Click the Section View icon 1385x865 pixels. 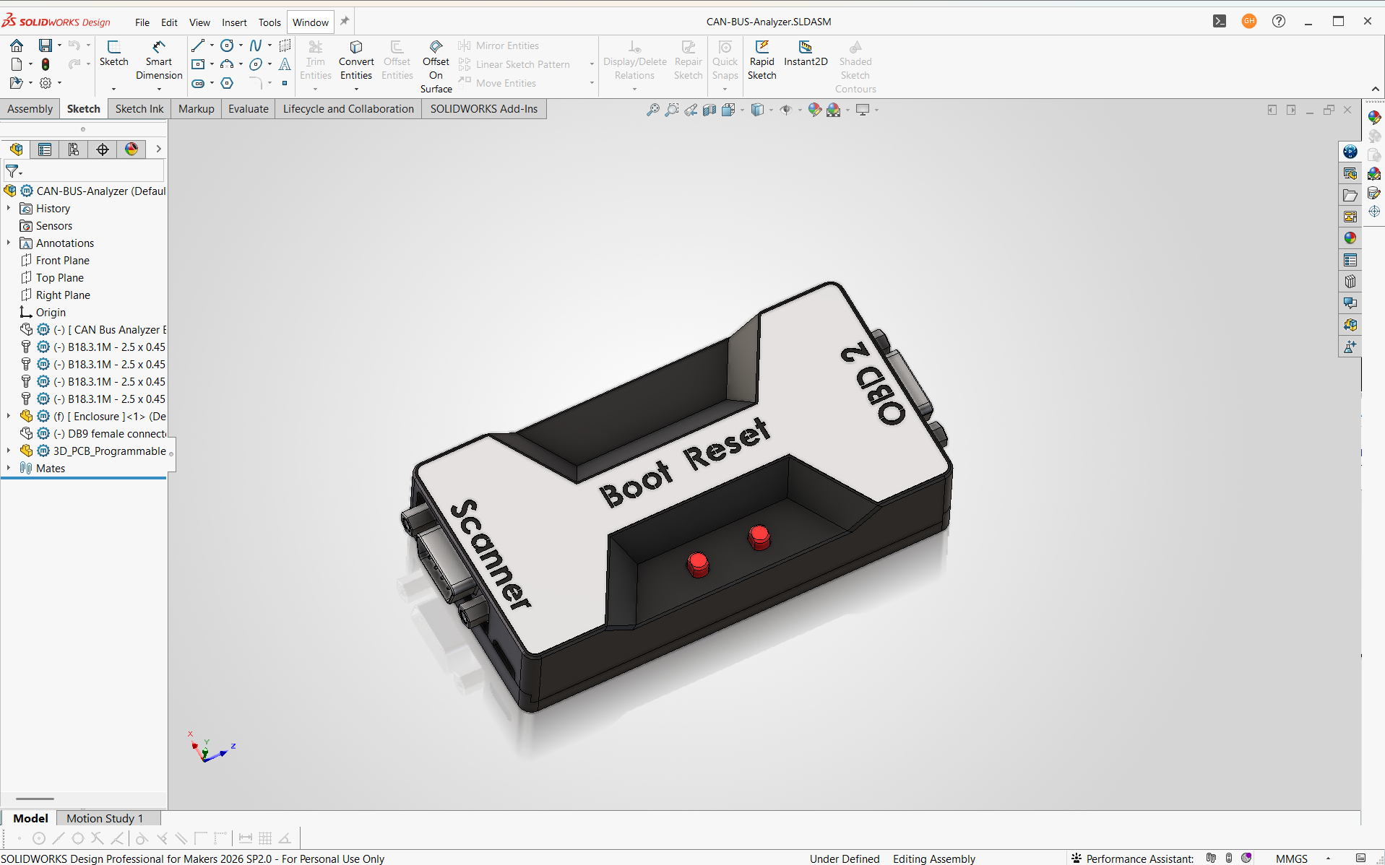(x=709, y=110)
